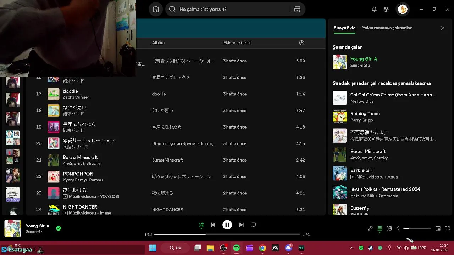Open Young Girl A title in bottom bar
Image resolution: width=454 pixels, height=255 pixels.
[37, 226]
